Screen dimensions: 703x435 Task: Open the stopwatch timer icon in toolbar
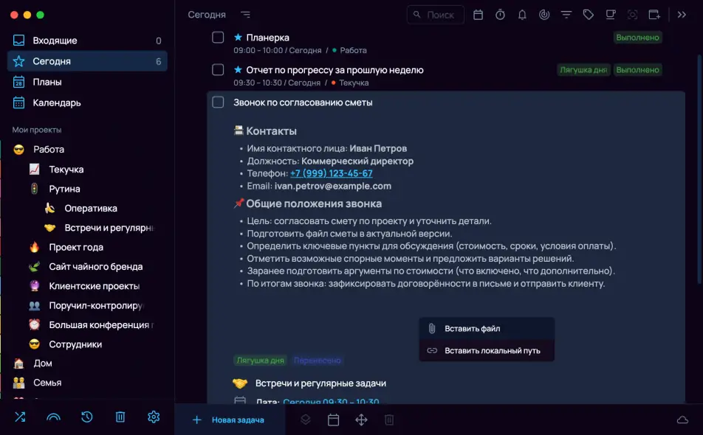coord(500,15)
